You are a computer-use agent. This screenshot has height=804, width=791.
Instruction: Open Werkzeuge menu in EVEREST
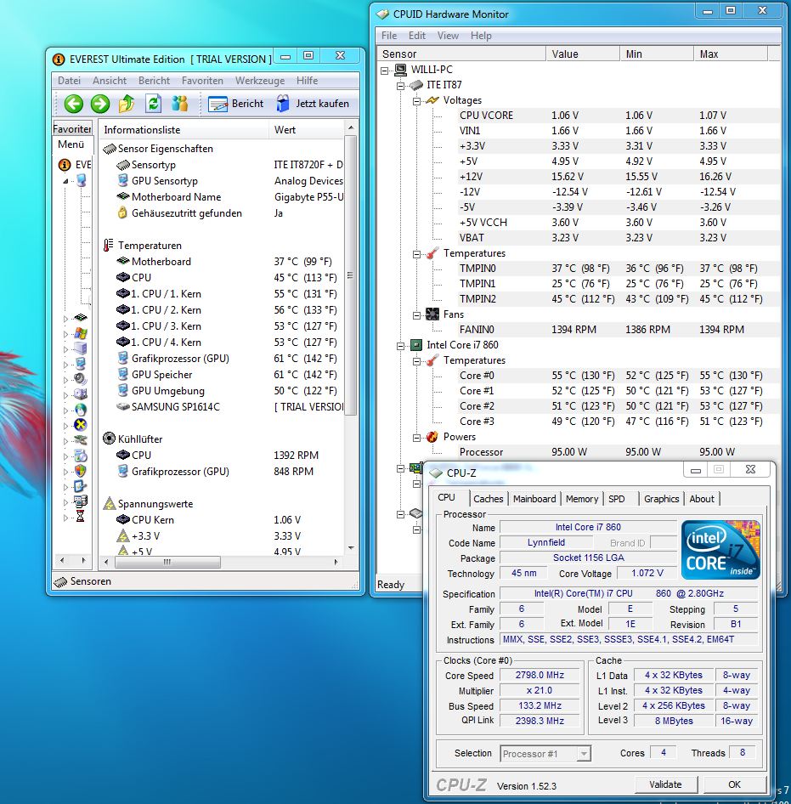(260, 81)
